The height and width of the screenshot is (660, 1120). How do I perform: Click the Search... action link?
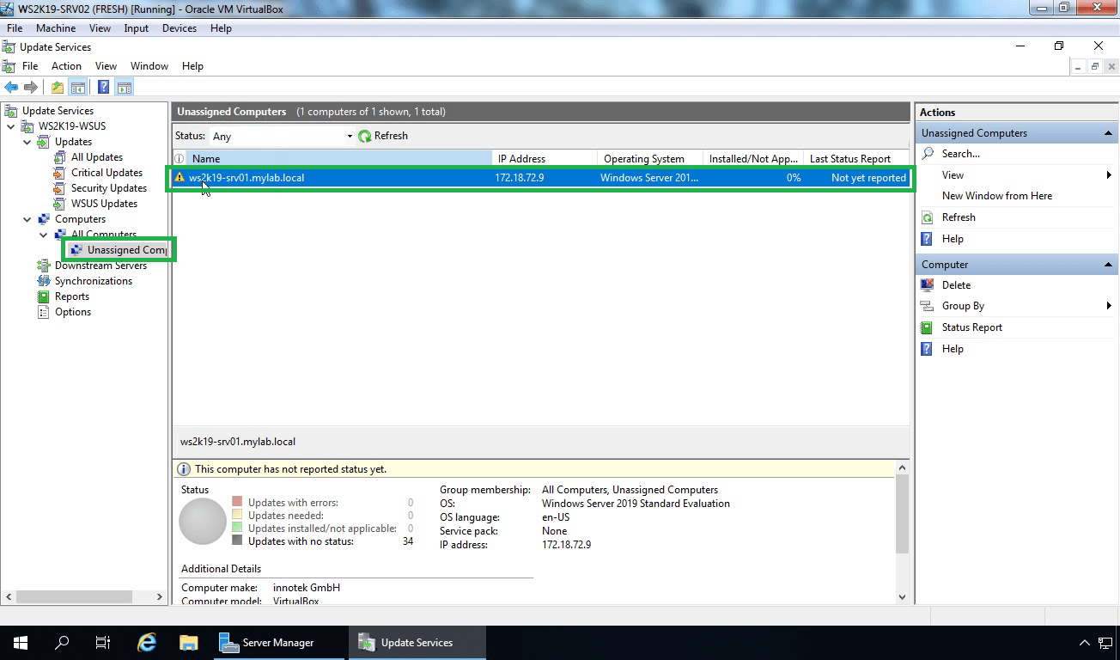tap(960, 154)
